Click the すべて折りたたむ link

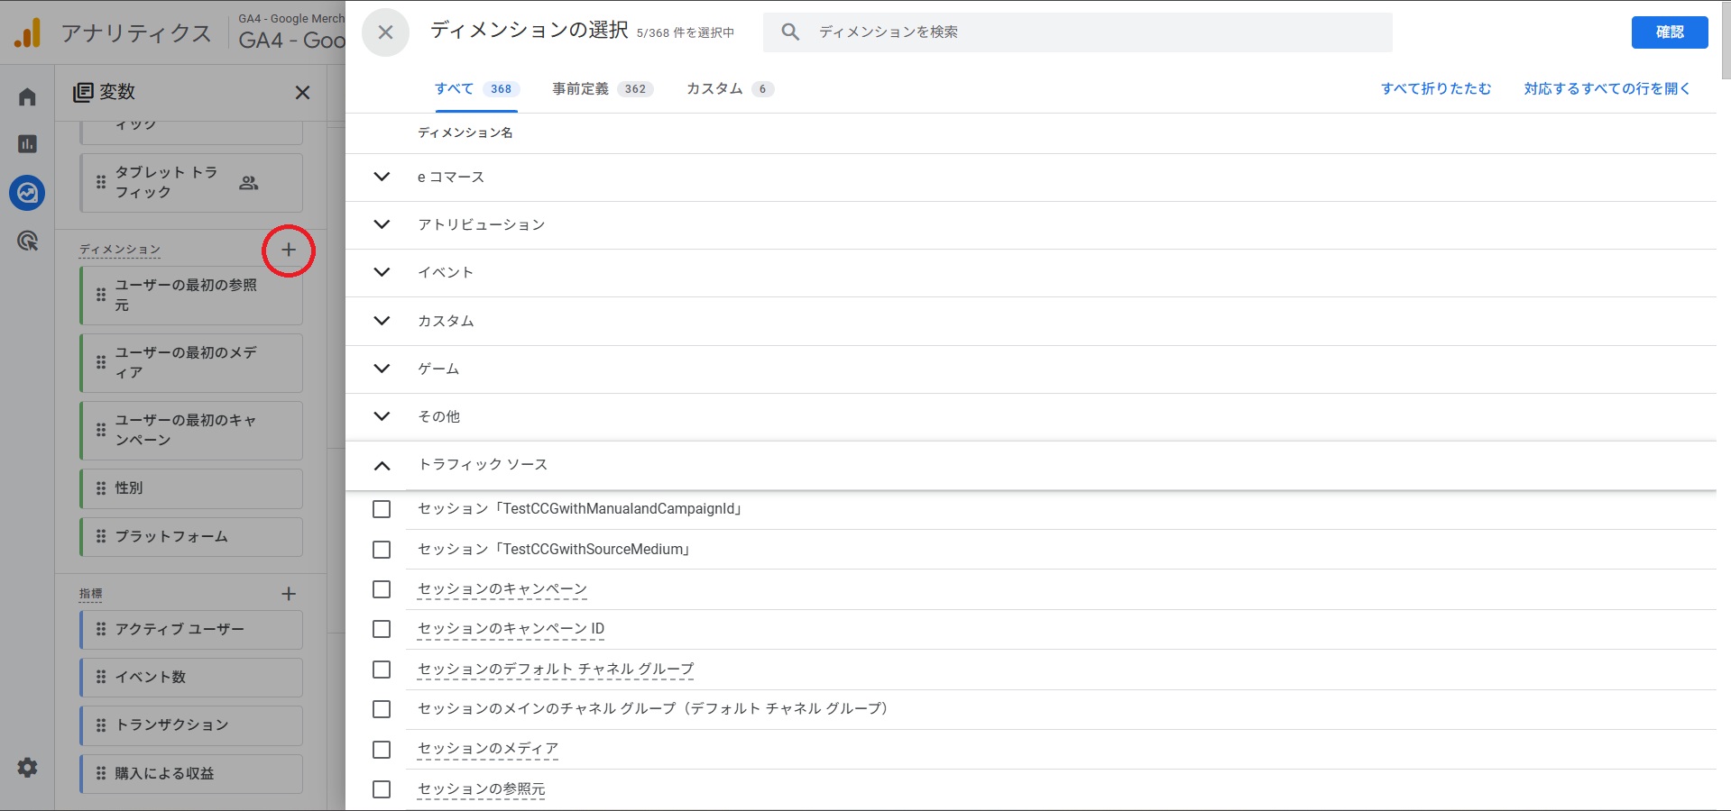pyautogui.click(x=1436, y=88)
